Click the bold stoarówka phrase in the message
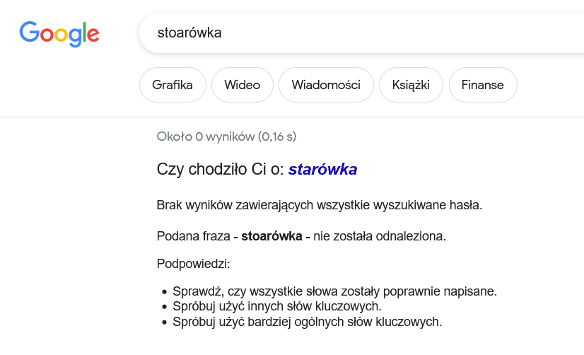 (271, 235)
